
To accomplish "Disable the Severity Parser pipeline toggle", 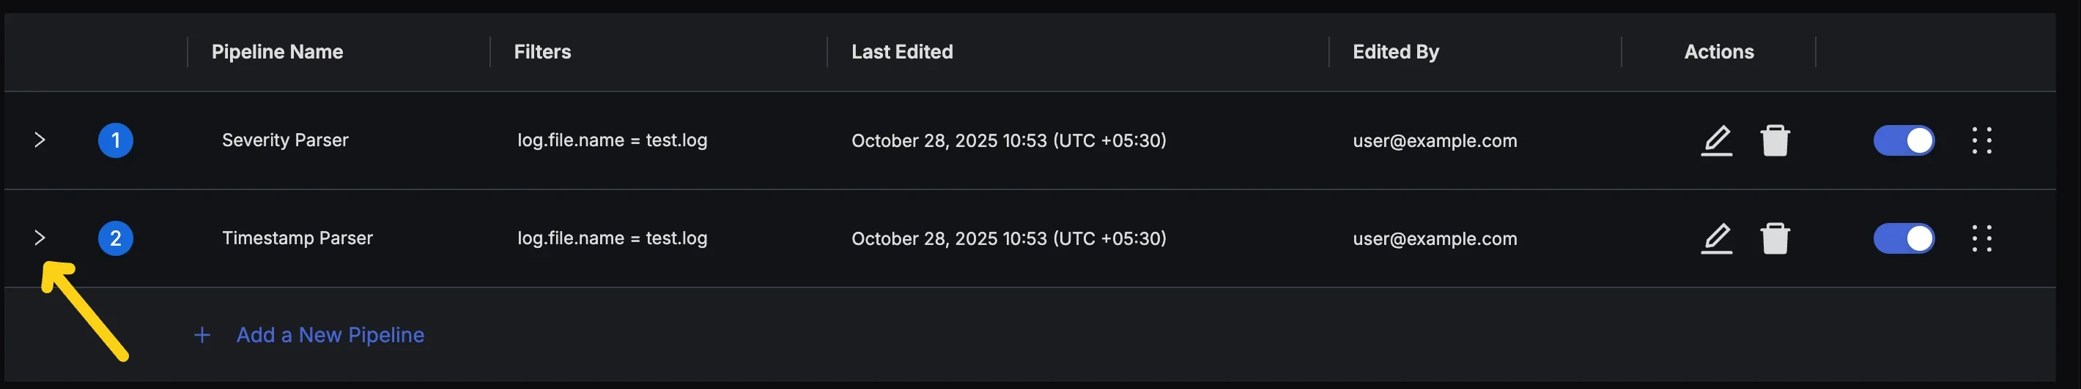I will pos(1903,141).
